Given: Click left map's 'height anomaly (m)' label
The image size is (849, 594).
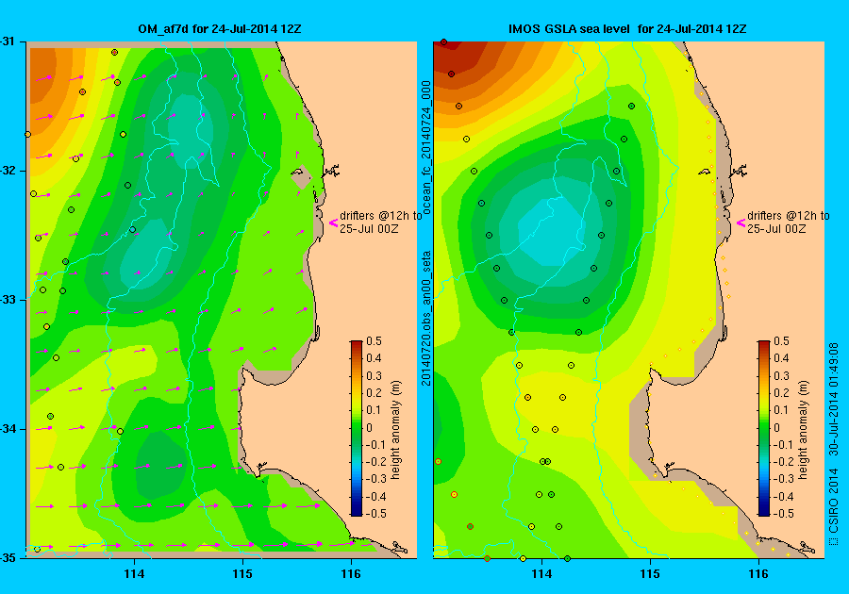Looking at the screenshot, I should [x=396, y=430].
